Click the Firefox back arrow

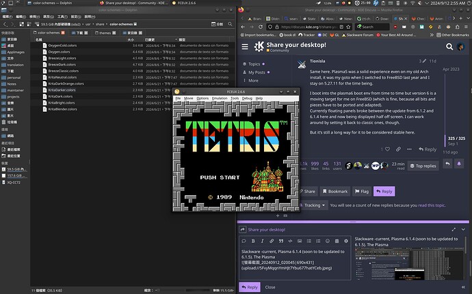(244, 27)
